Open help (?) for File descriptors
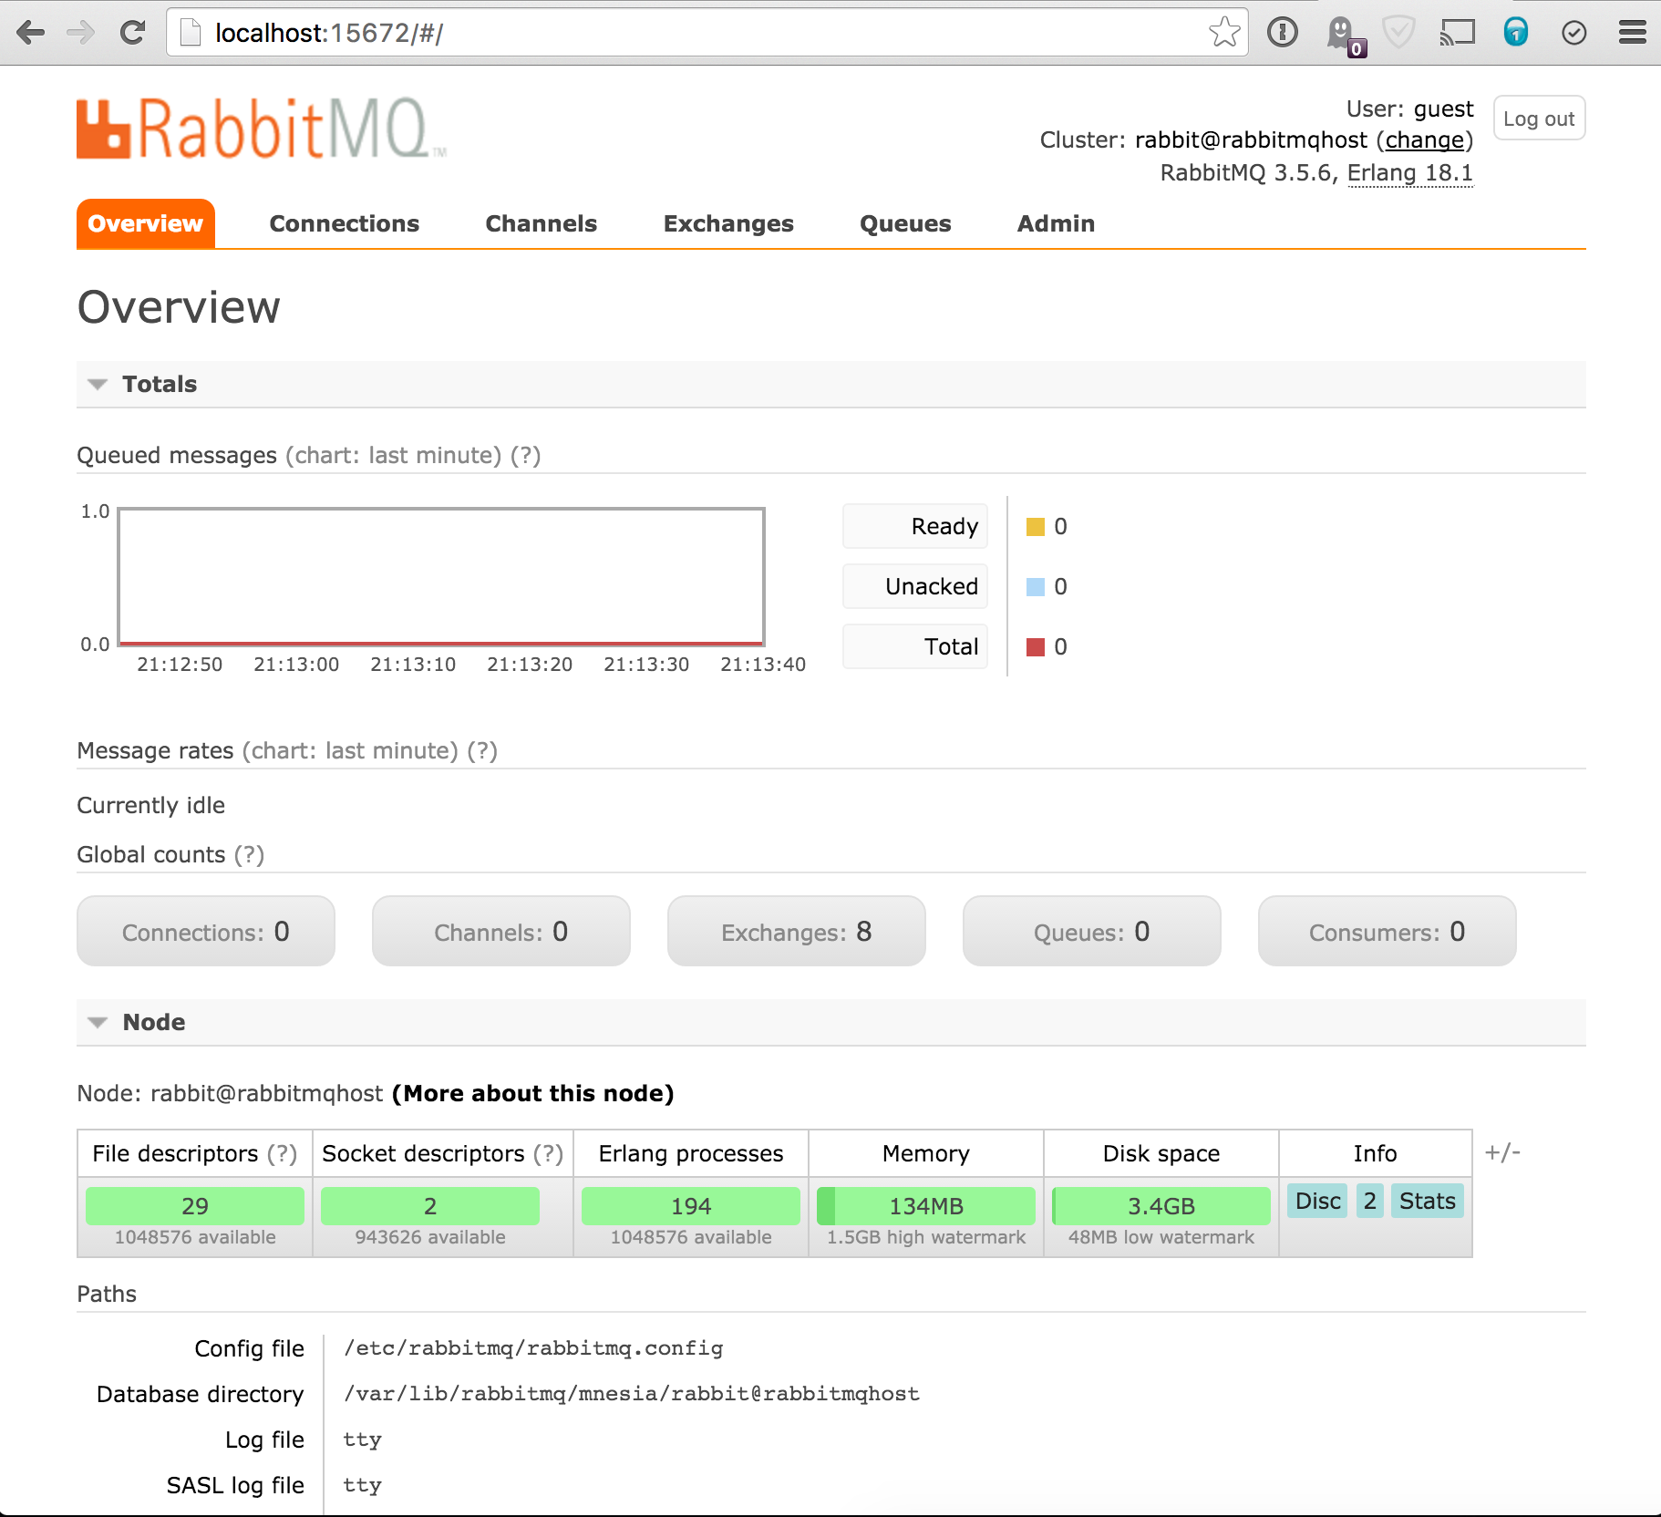This screenshot has width=1661, height=1517. click(282, 1153)
